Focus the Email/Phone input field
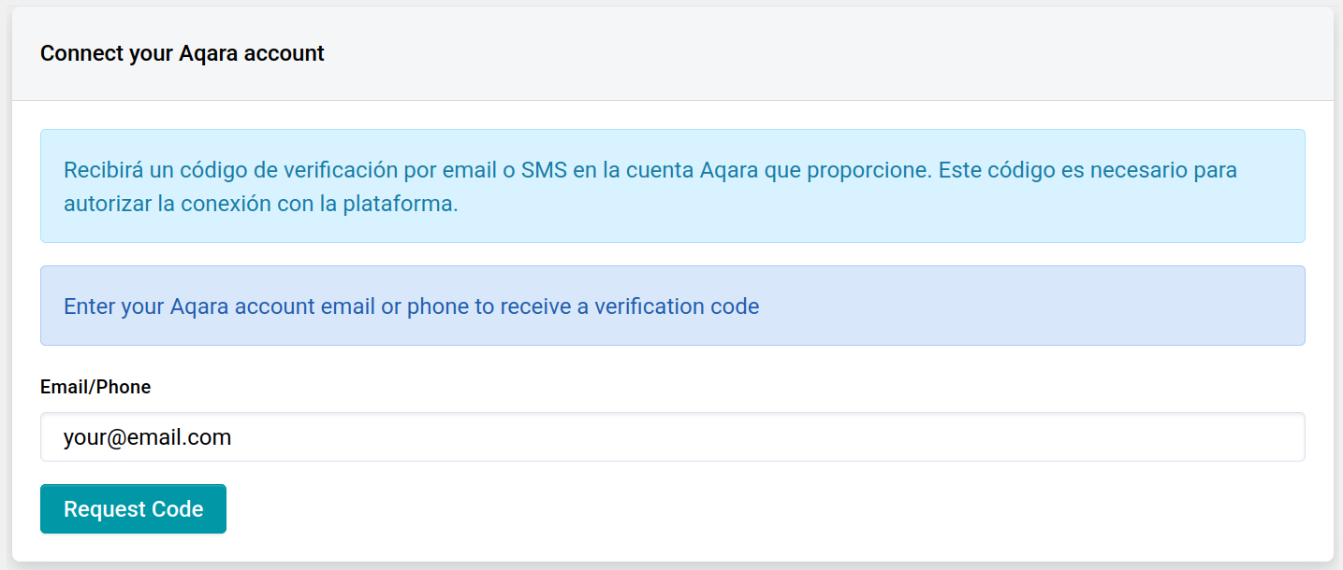The height and width of the screenshot is (570, 1343). (672, 437)
